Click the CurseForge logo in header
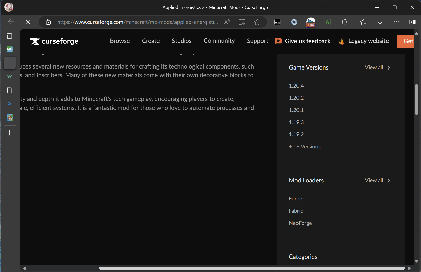The height and width of the screenshot is (272, 421). coord(54,41)
